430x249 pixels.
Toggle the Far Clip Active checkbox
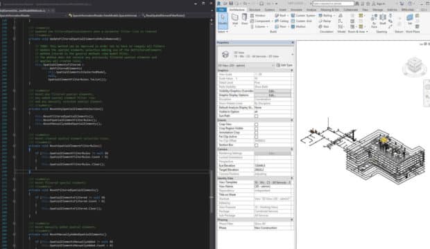[256, 136]
